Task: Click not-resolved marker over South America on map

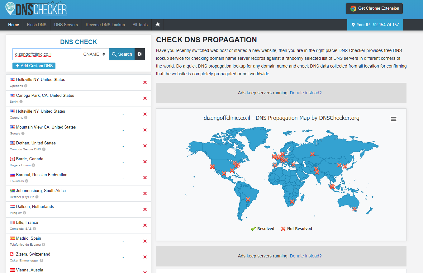Action: tap(248, 199)
